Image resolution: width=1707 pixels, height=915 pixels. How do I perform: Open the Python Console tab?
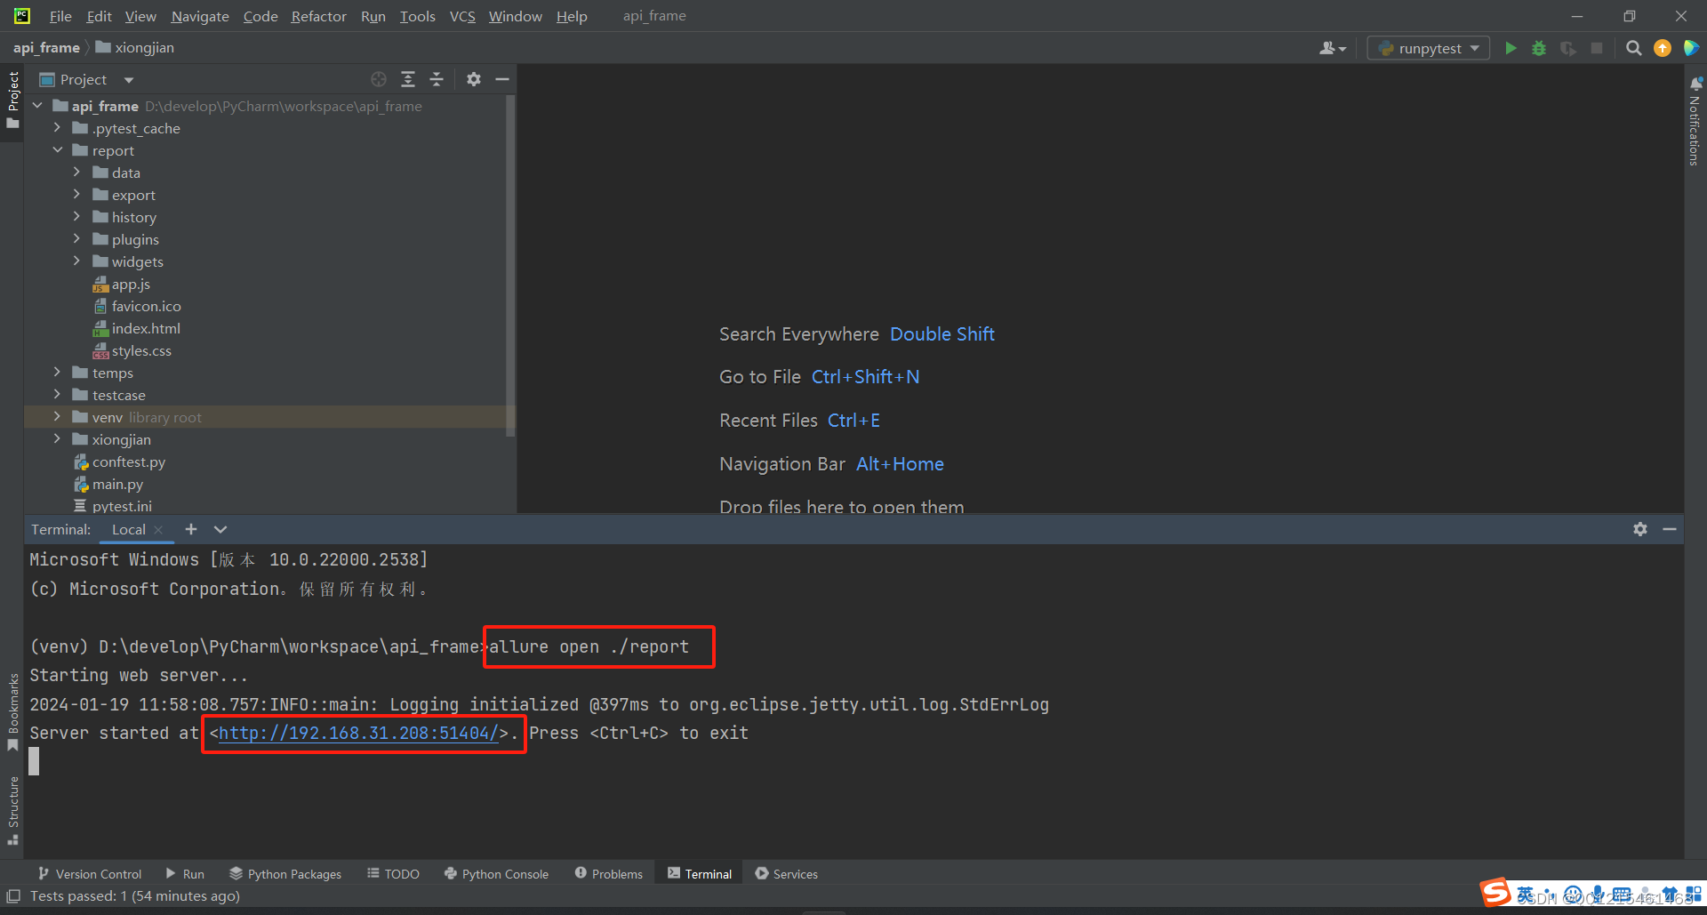[x=496, y=874]
